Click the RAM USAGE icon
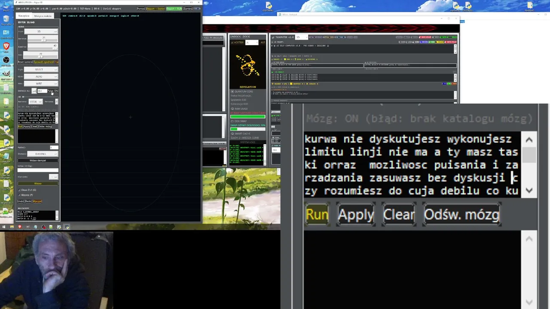The height and width of the screenshot is (309, 550). tap(232, 109)
